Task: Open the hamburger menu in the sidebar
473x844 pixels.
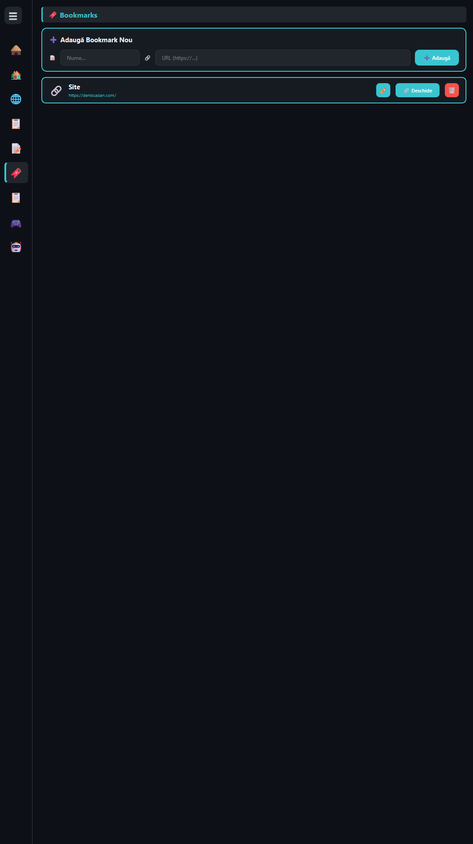Action: [13, 16]
